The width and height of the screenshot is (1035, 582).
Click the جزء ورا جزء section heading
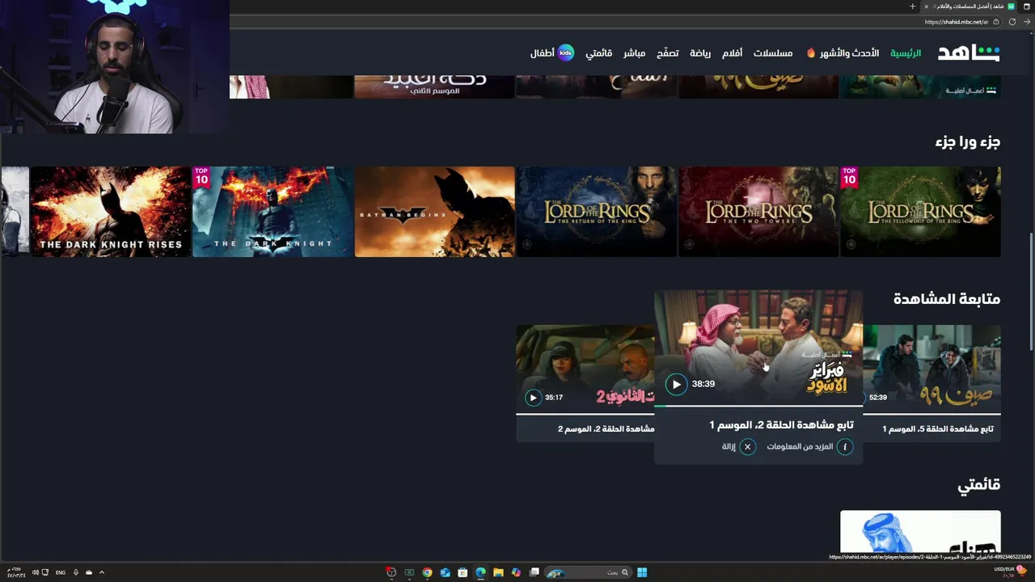coord(968,141)
